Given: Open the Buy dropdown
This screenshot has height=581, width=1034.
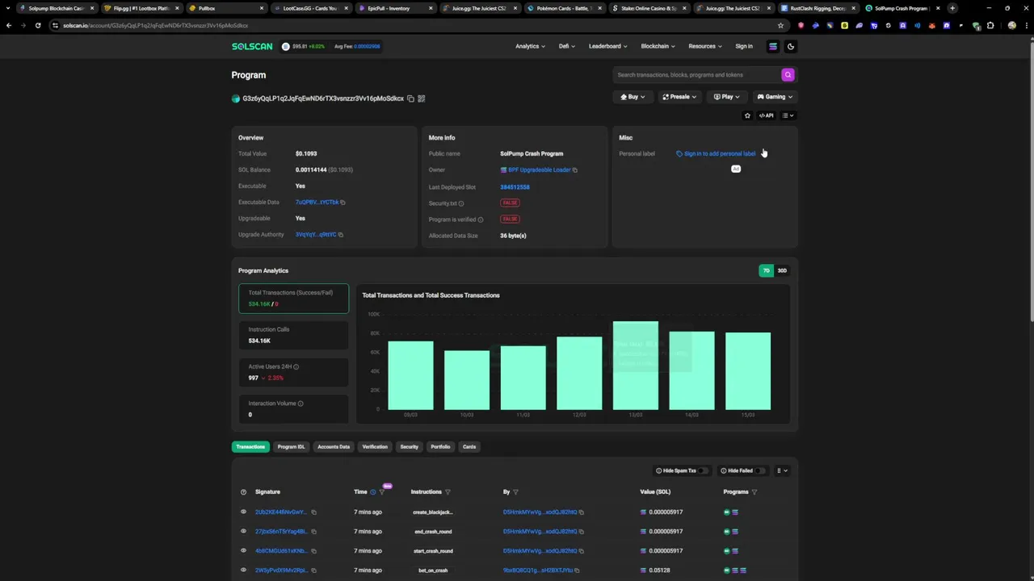Looking at the screenshot, I should [x=632, y=97].
